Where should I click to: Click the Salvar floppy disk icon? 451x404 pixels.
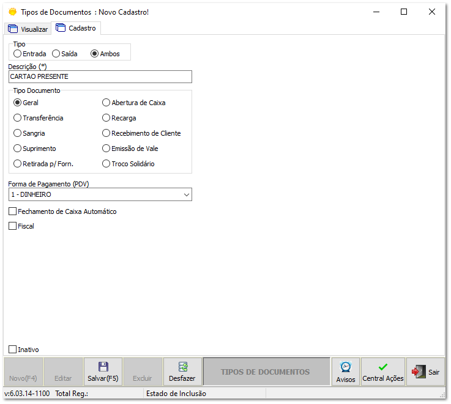pos(103,367)
